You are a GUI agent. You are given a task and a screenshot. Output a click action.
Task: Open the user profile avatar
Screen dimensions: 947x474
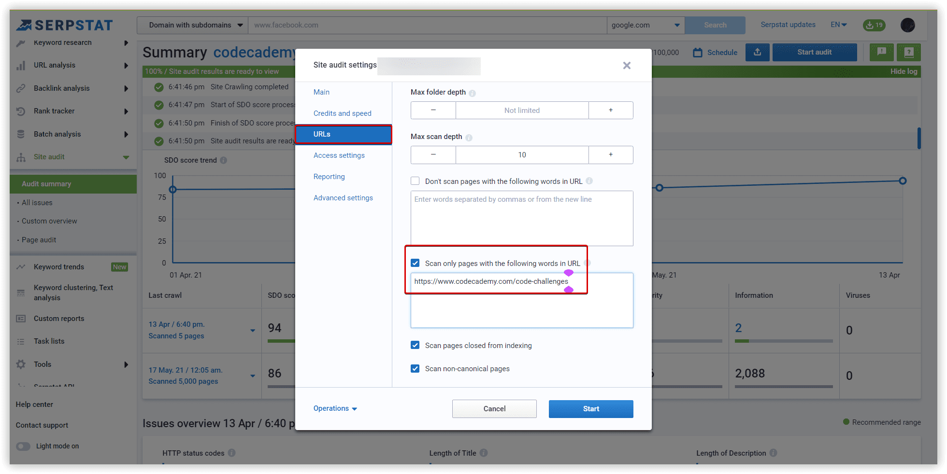[x=908, y=25]
